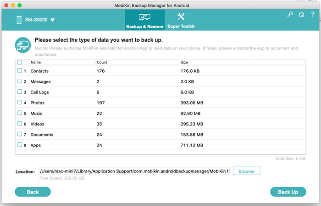Click the size value 153.86 MB
The image size is (321, 206).
tap(192, 135)
